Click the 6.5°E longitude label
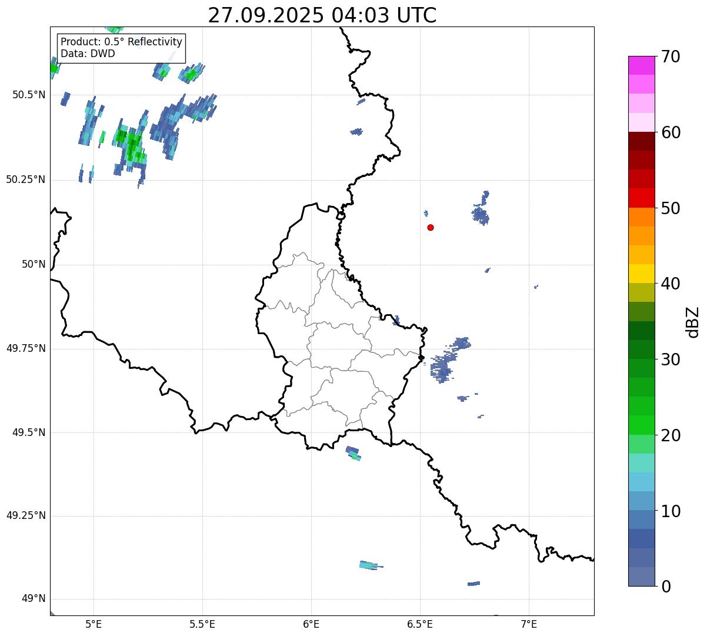 [421, 624]
